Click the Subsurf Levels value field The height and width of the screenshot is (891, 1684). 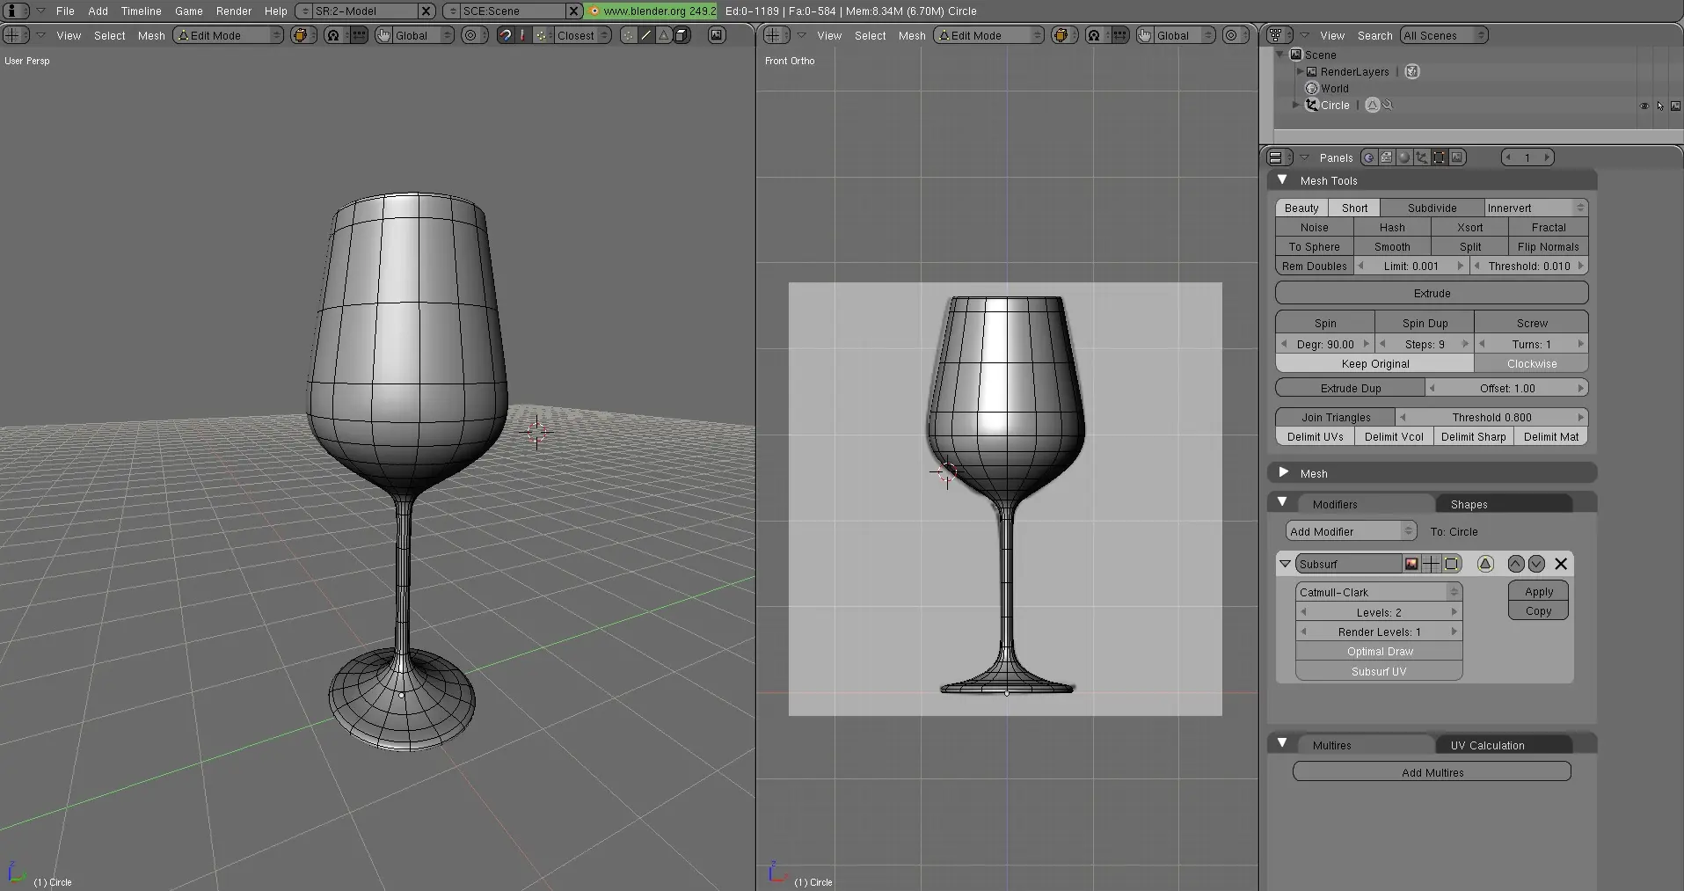click(1379, 612)
